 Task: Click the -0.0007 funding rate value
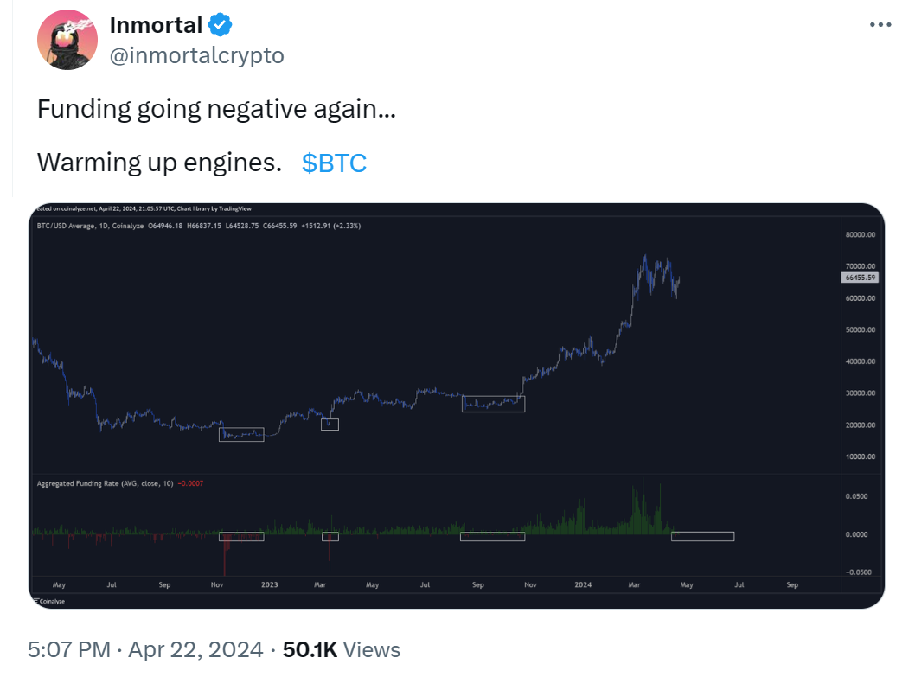pyautogui.click(x=191, y=483)
